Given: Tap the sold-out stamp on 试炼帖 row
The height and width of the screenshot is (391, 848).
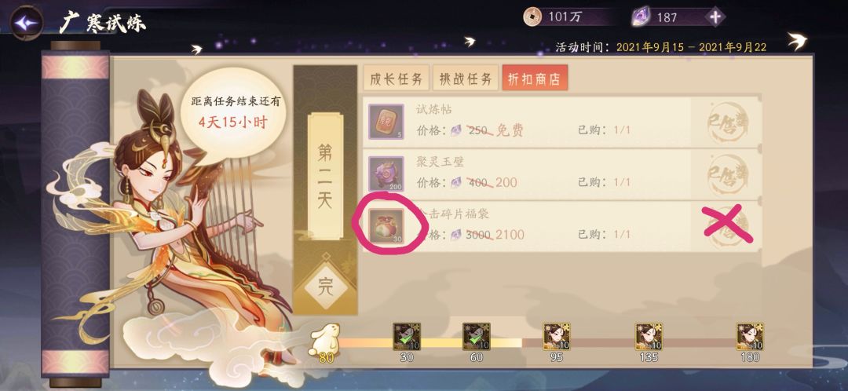Looking at the screenshot, I should [728, 122].
